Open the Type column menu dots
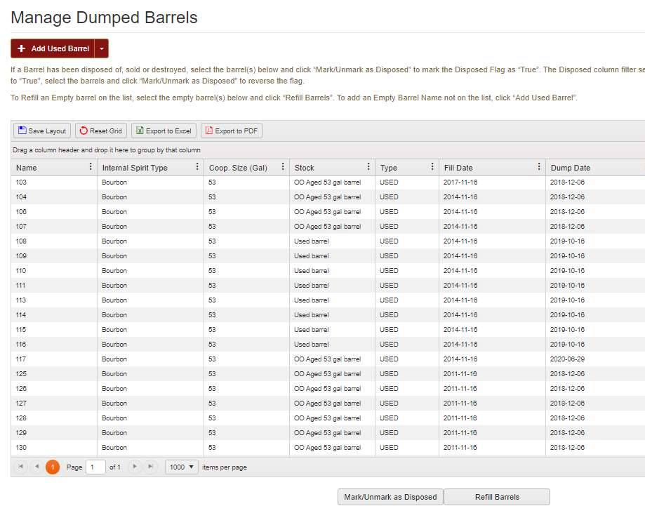645x506 pixels. pos(432,166)
